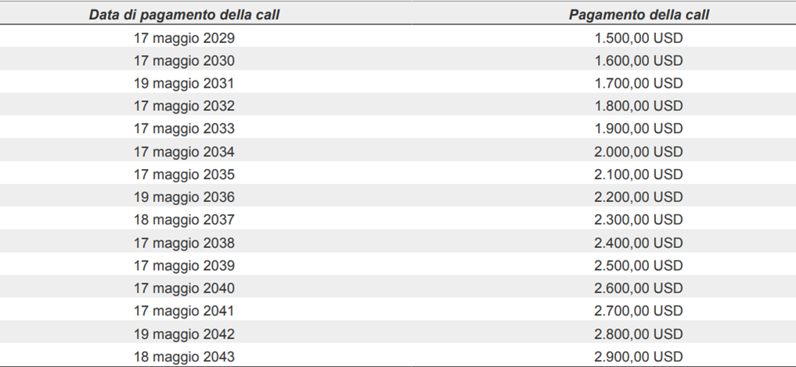
Task: Click the 1.700,00 USD payment
Action: tap(639, 83)
